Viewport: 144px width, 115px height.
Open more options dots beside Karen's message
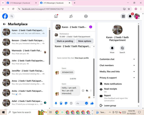coord(91,91)
